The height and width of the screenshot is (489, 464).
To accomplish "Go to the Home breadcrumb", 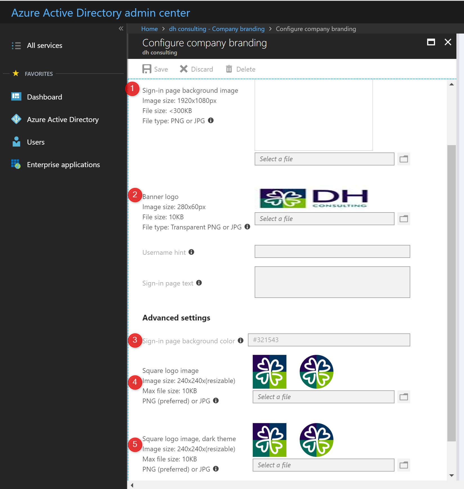I will 149,29.
